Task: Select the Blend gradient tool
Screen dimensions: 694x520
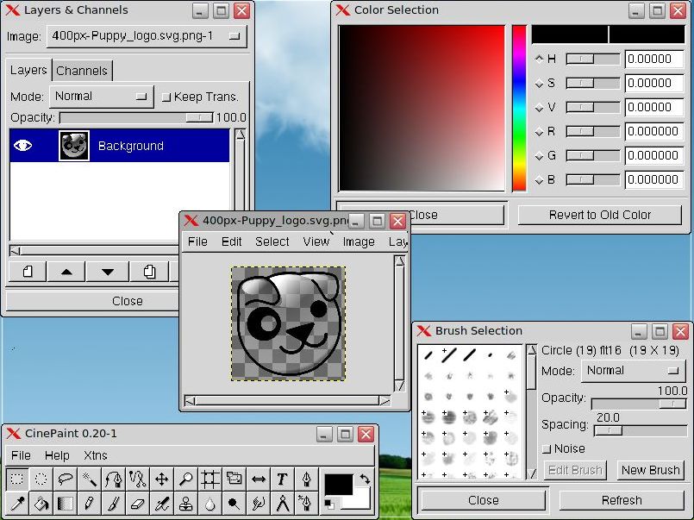Action: (x=65, y=503)
